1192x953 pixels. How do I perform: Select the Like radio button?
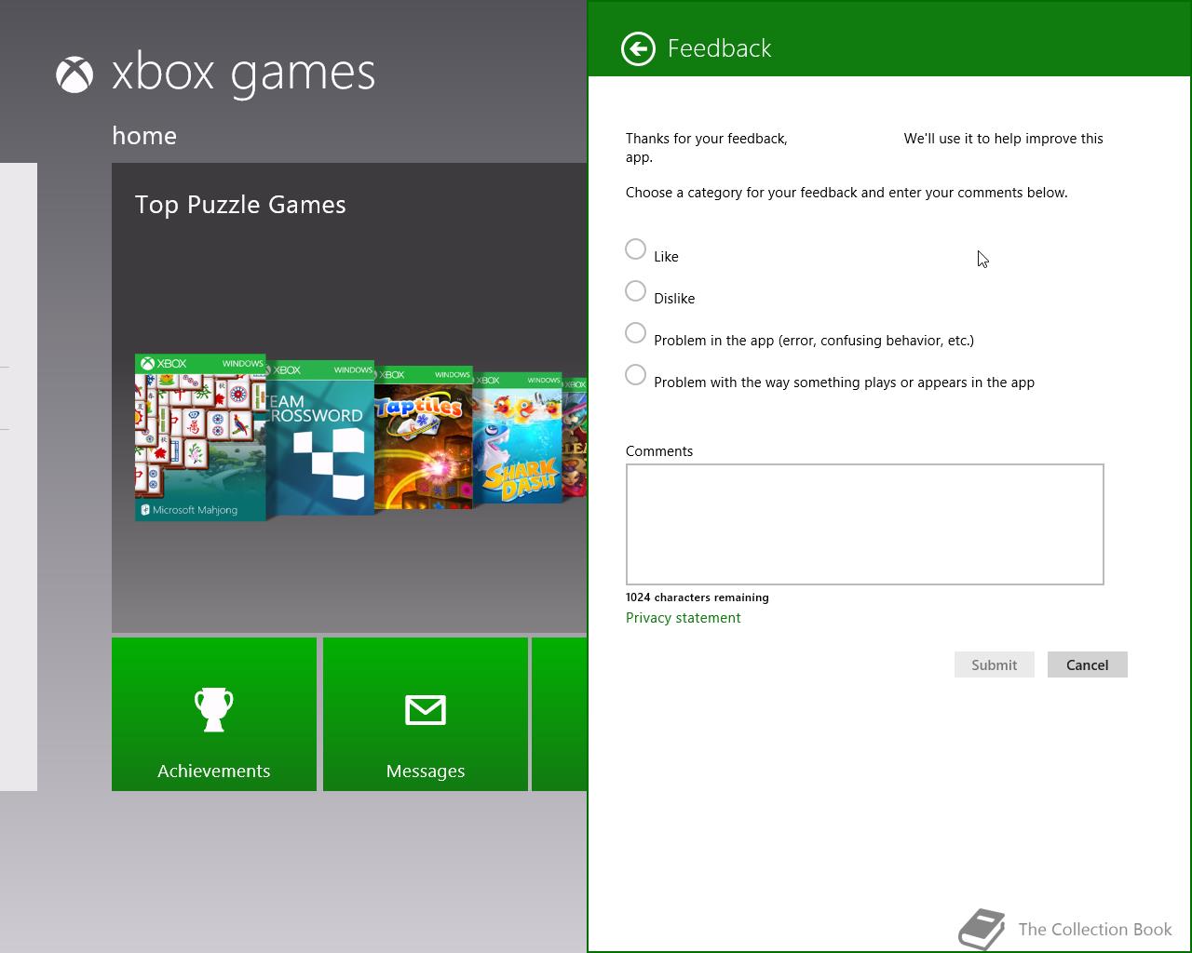point(635,249)
